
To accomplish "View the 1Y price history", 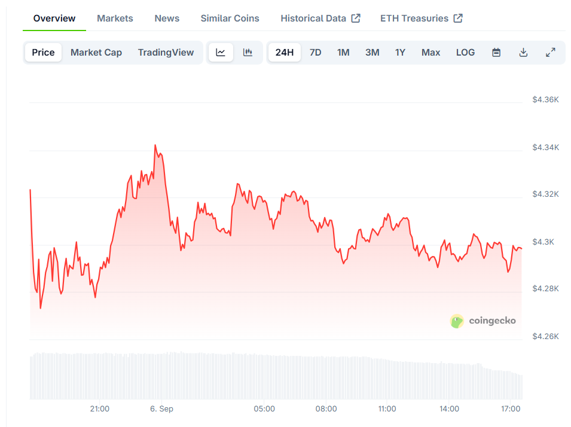I will click(x=400, y=53).
